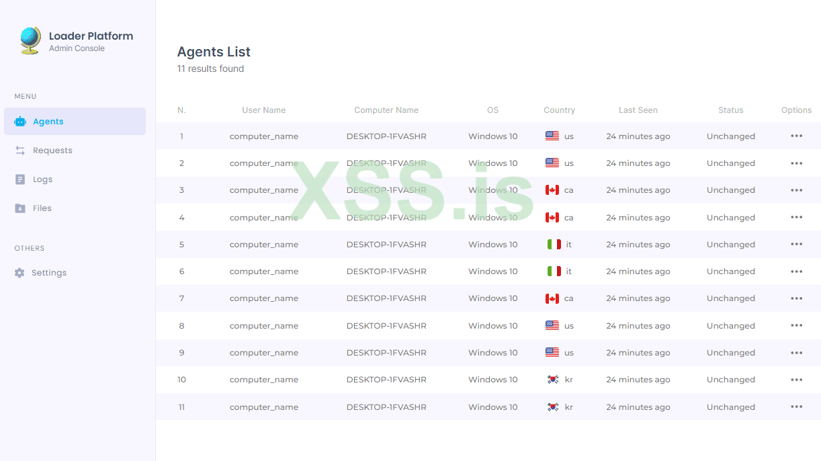The width and height of the screenshot is (821, 461).
Task: Select Unchanged status in row 6
Action: tap(731, 271)
